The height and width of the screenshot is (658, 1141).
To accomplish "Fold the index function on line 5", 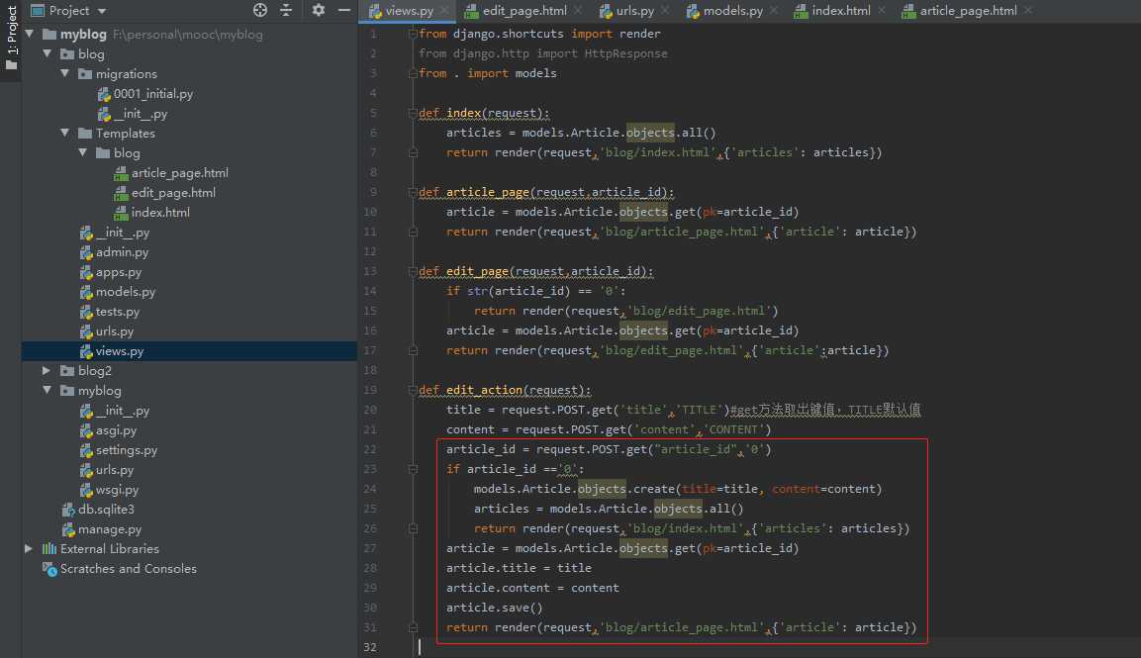I will 413,113.
